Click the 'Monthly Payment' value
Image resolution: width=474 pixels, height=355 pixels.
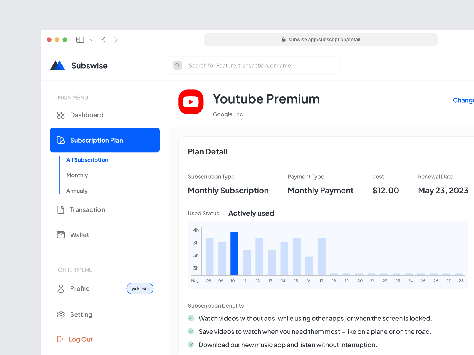pos(321,190)
